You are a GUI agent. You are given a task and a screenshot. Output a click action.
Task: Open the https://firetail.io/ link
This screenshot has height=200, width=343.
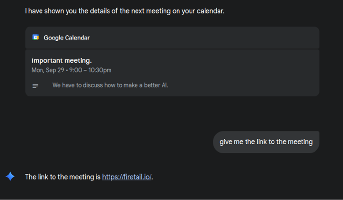tap(126, 177)
